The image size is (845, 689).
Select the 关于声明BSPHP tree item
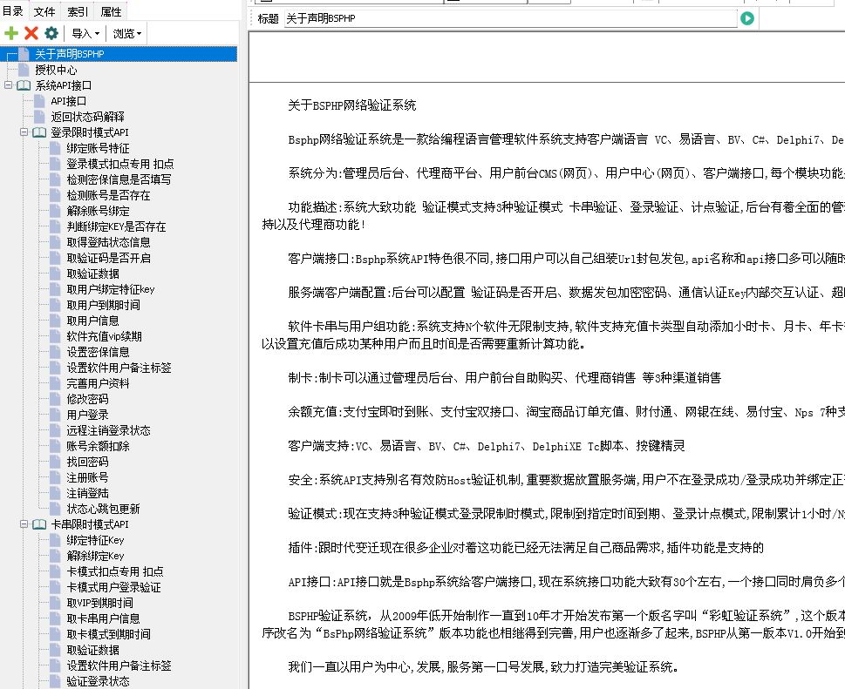[x=70, y=54]
